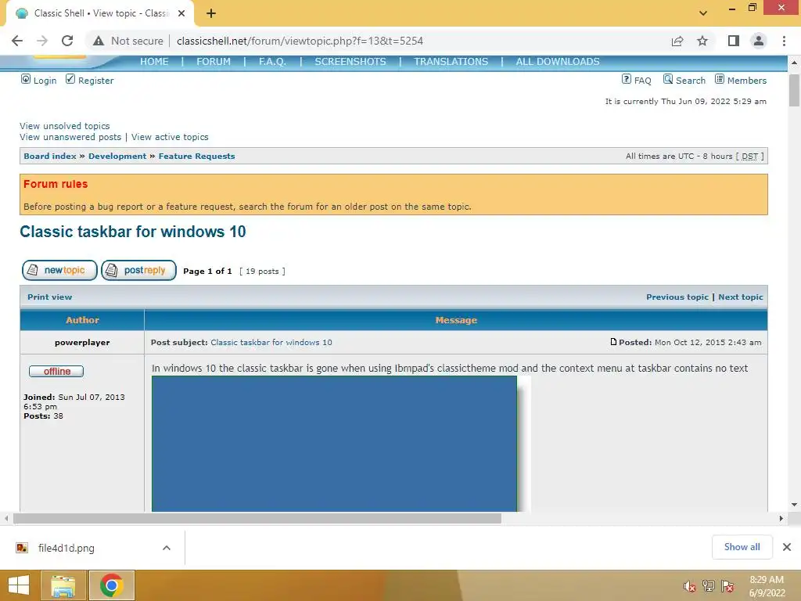Click Show all downloads
This screenshot has width=801, height=601.
742,547
